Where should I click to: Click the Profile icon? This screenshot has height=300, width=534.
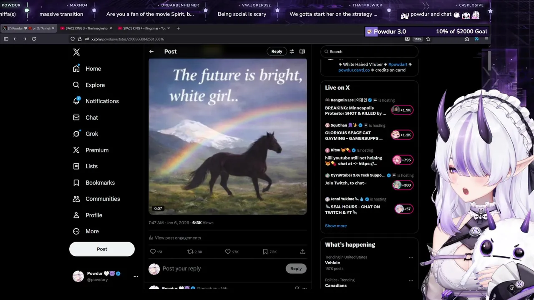pos(76,215)
